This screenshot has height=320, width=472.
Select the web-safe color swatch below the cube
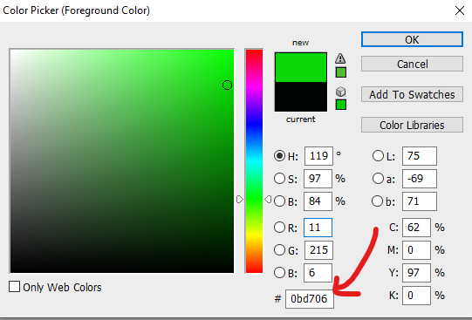pos(341,105)
